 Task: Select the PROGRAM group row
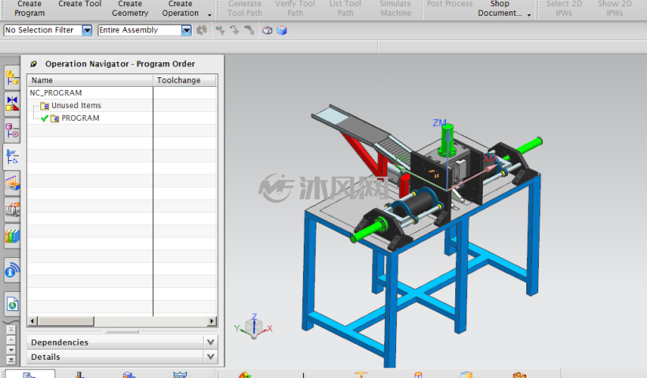80,118
